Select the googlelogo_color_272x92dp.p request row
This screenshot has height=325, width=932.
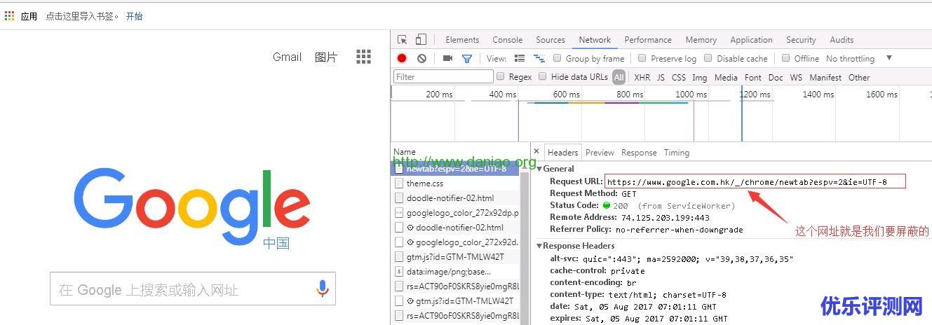[454, 213]
